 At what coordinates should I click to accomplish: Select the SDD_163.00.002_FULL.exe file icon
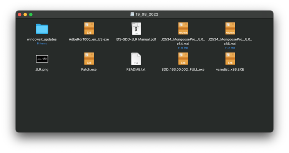pos(183,59)
